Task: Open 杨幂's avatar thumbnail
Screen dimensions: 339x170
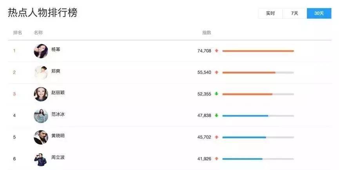Action: point(41,51)
